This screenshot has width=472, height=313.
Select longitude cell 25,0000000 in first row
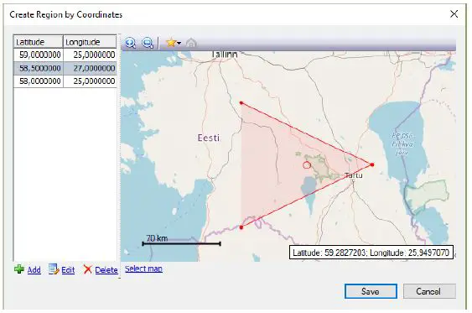tap(90, 55)
